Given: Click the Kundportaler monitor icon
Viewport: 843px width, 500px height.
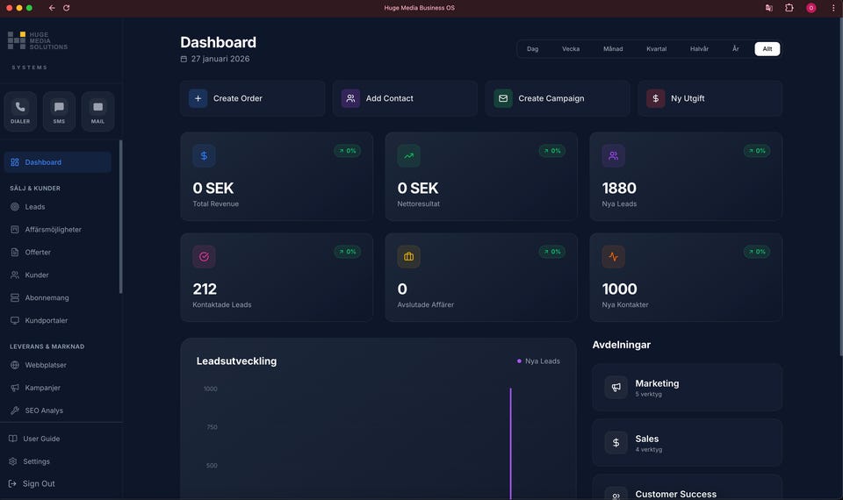Looking at the screenshot, I should 15,320.
